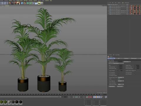The image size is (141, 106).
Task: Toggle Use Generators checkbox
Action: (x=118, y=74)
